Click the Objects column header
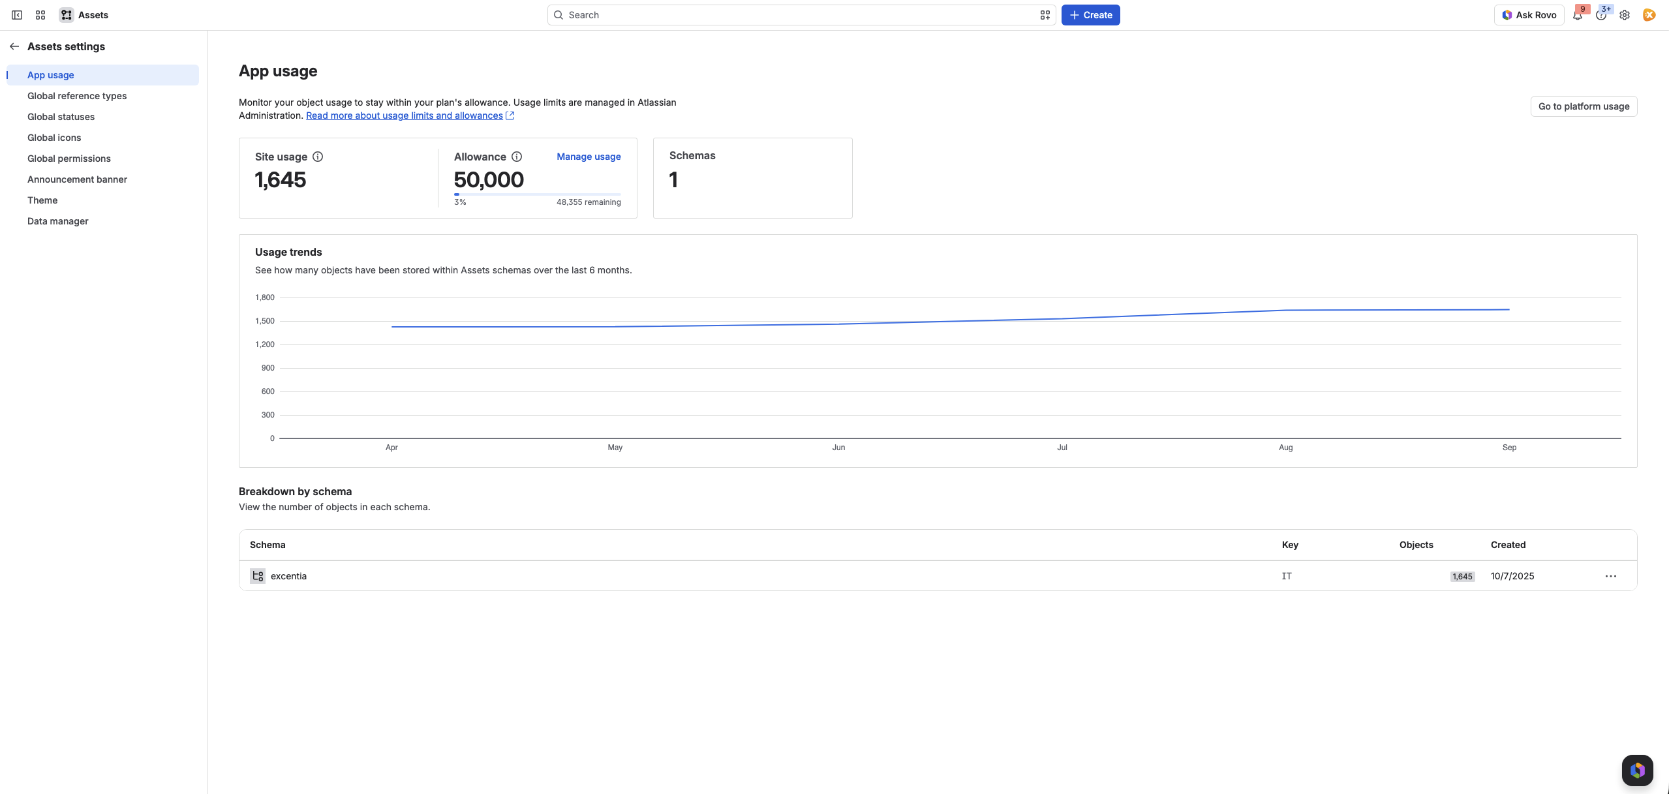Image resolution: width=1669 pixels, height=794 pixels. pos(1416,545)
